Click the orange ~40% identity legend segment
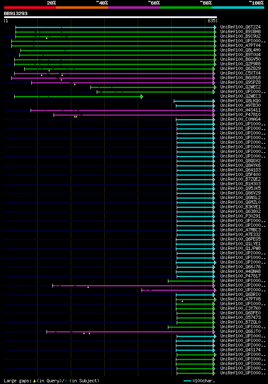The image size is (268, 384). tap(82, 8)
